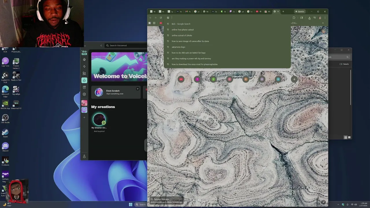
Task: Add shortcut with plus tile on new tab page
Action: (x=294, y=79)
